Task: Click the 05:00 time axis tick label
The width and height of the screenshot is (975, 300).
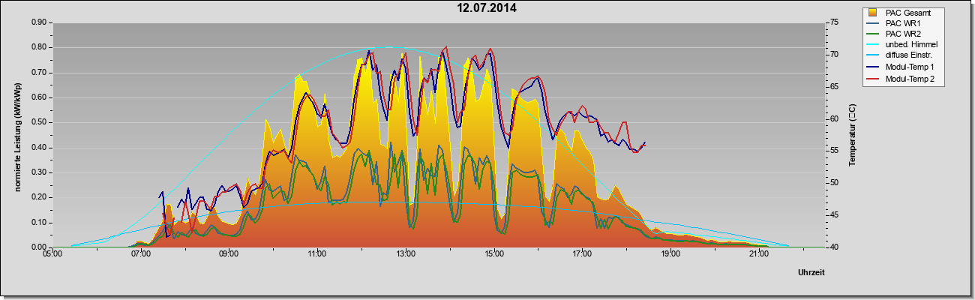Action: tap(52, 255)
